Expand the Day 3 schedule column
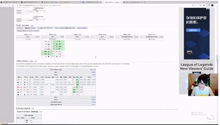The height and width of the screenshot is (125, 220). [87, 37]
